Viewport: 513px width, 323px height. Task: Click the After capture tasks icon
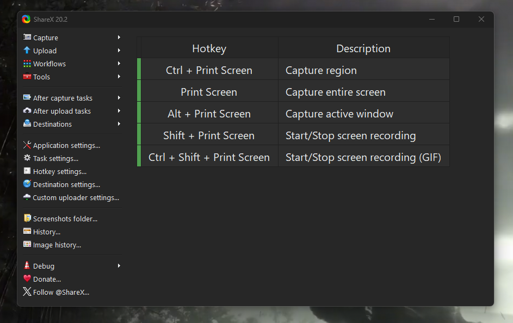27,97
